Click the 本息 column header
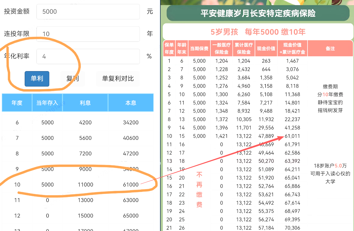 click(x=131, y=103)
